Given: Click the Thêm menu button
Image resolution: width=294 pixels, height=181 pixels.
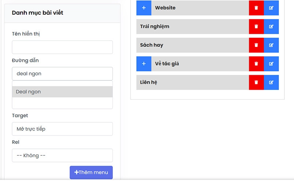Looking at the screenshot, I should pos(91,172).
